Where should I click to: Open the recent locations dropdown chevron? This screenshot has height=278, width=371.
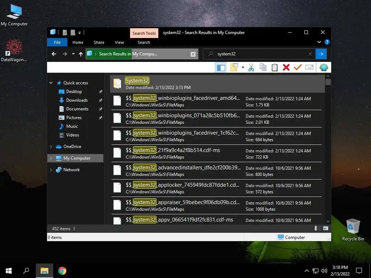(73, 54)
